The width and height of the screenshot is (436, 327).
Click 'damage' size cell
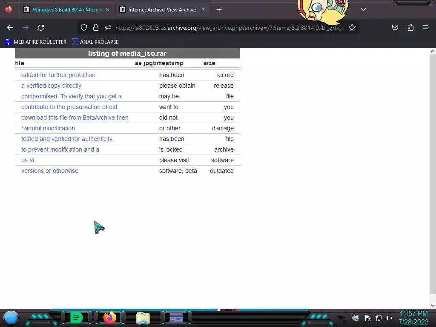tap(223, 128)
